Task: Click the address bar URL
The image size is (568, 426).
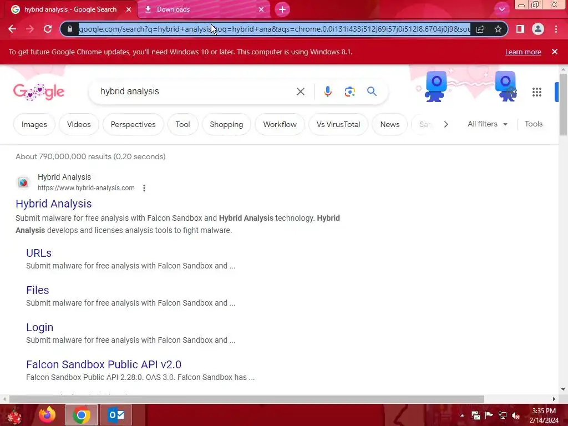Action: tap(274, 29)
